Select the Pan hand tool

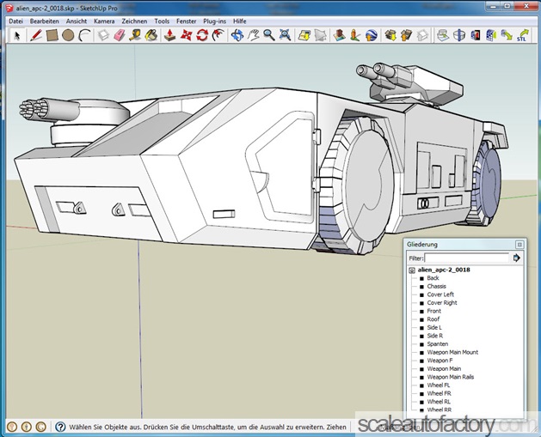(x=254, y=35)
